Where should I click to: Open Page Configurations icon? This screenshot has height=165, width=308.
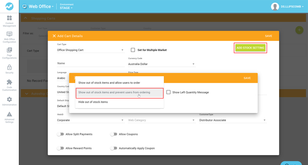pos(9,50)
